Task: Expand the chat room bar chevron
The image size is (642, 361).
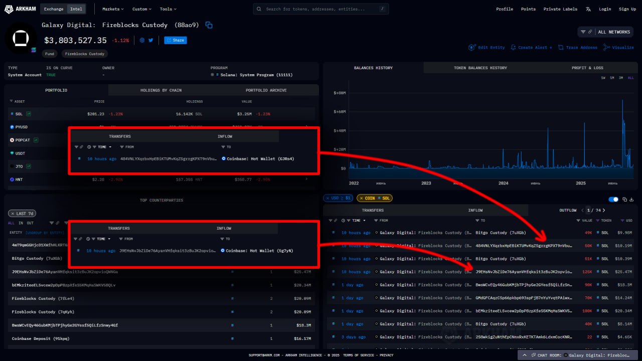Action: tap(524, 355)
